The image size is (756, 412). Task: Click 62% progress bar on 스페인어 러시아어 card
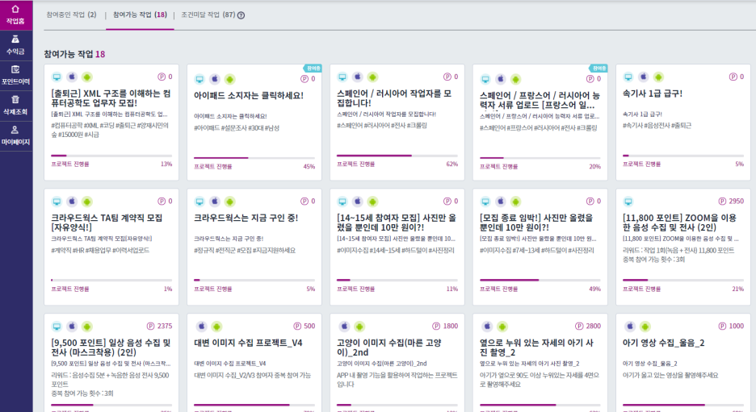point(397,156)
